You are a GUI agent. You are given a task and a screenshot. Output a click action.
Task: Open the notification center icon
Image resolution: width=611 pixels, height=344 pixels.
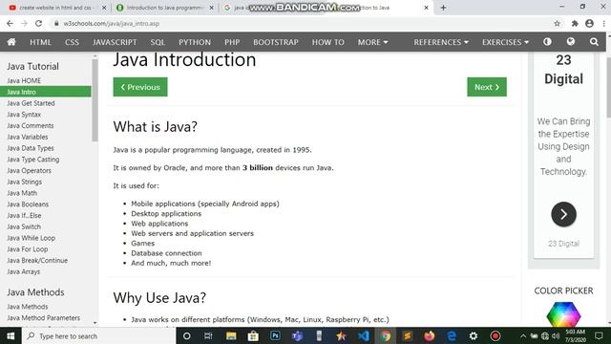[599, 335]
